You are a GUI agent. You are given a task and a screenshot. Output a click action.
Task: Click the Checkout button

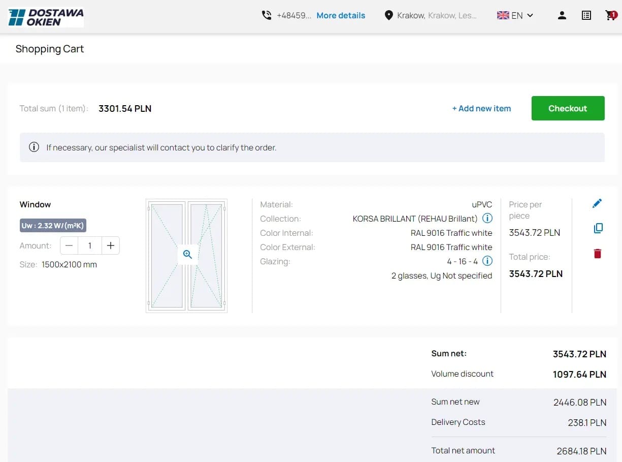coord(568,108)
